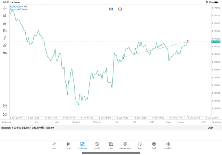This screenshot has width=222, height=155.
Task: Open the History (ประวัติ) tab
Action: (x=96, y=145)
